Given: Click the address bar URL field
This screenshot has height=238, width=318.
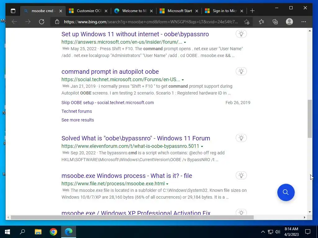Looking at the screenshot, I should (x=151, y=22).
